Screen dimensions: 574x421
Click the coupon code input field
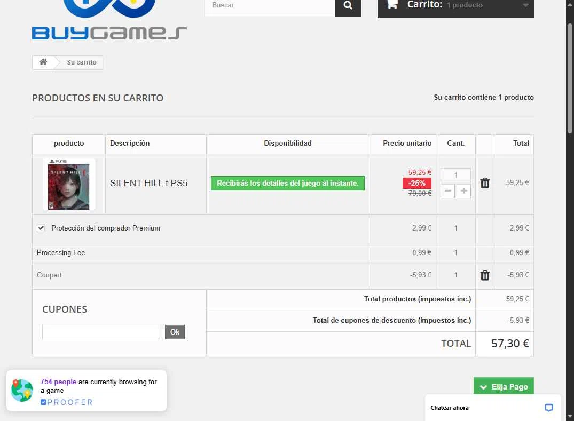(x=101, y=332)
